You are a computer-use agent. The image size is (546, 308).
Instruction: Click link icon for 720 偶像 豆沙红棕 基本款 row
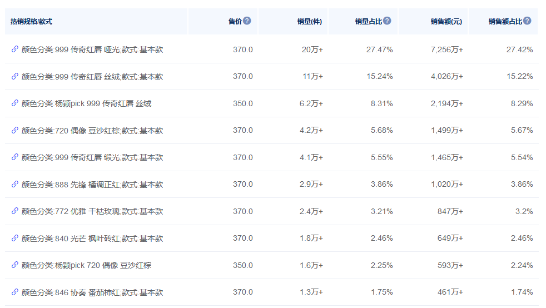coord(14,130)
